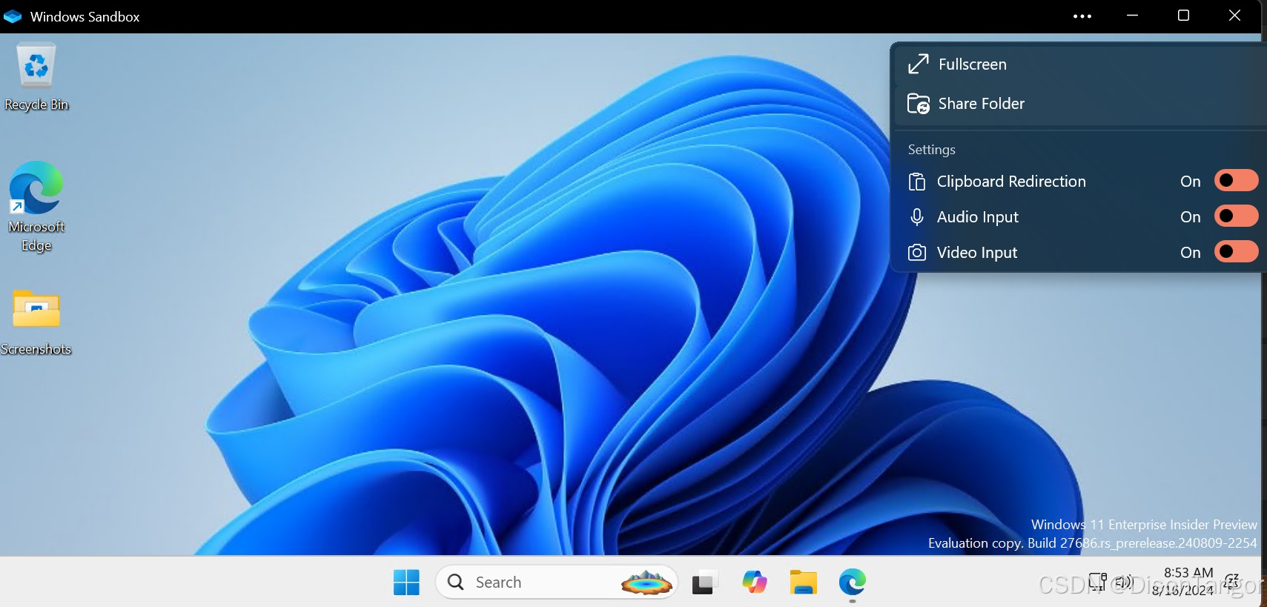1267x607 pixels.
Task: Open the Recycle Bin desktop icon
Action: tap(36, 77)
